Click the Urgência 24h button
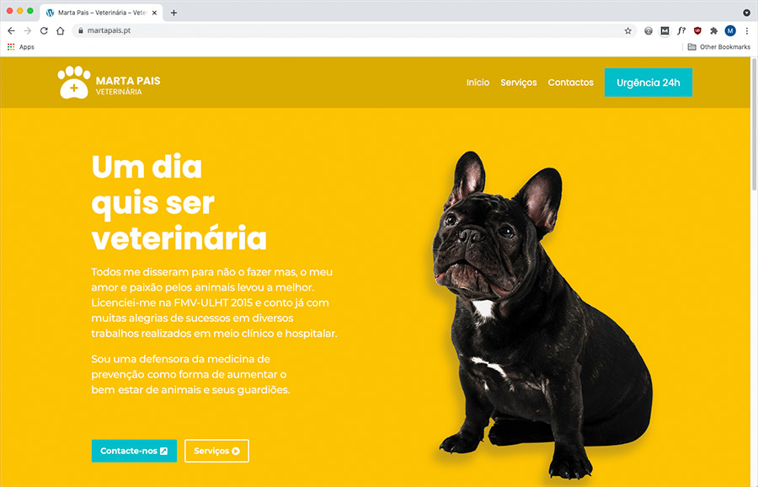This screenshot has height=487, width=758. (x=649, y=83)
